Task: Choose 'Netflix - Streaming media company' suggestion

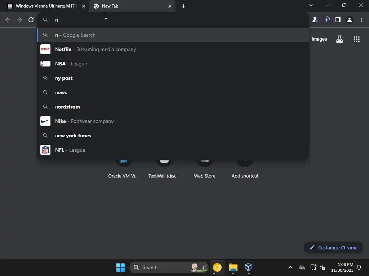Action: click(x=173, y=49)
